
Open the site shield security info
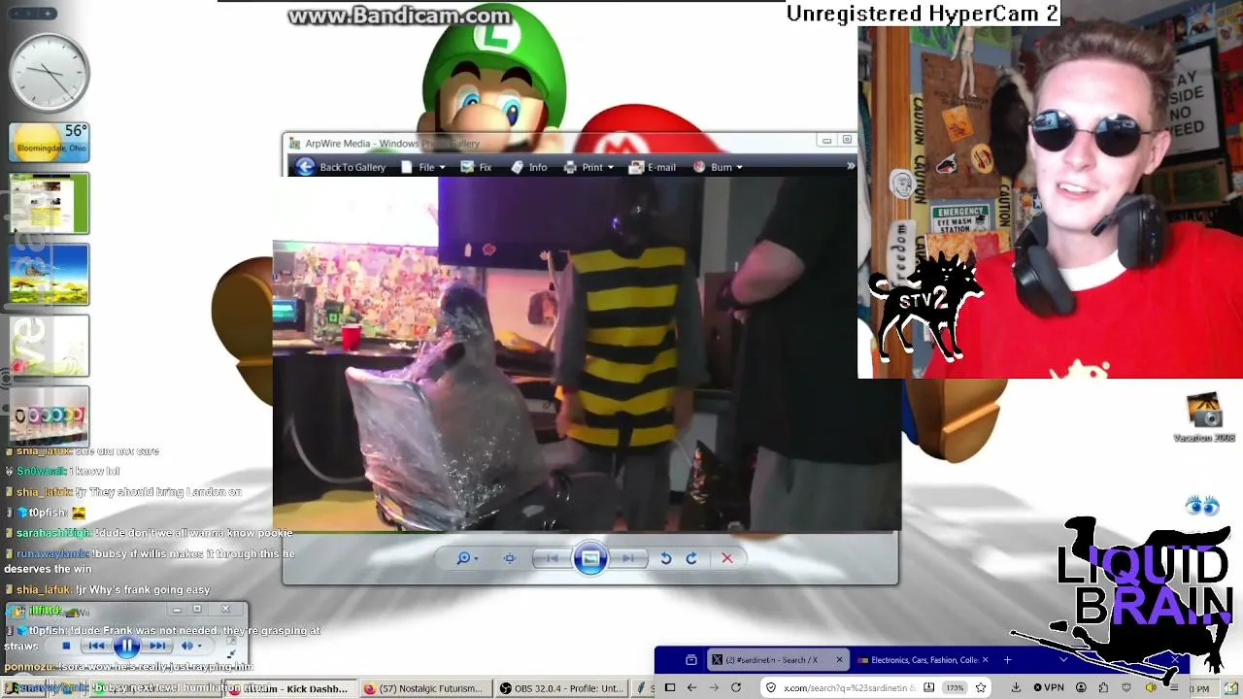tap(771, 687)
